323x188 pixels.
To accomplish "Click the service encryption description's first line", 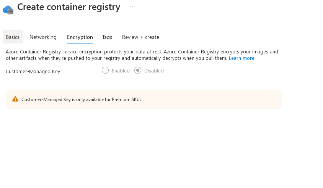I will click(x=142, y=52).
